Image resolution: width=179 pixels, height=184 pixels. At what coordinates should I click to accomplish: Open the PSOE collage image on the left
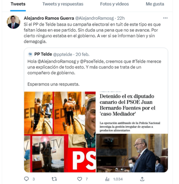pos(60,132)
